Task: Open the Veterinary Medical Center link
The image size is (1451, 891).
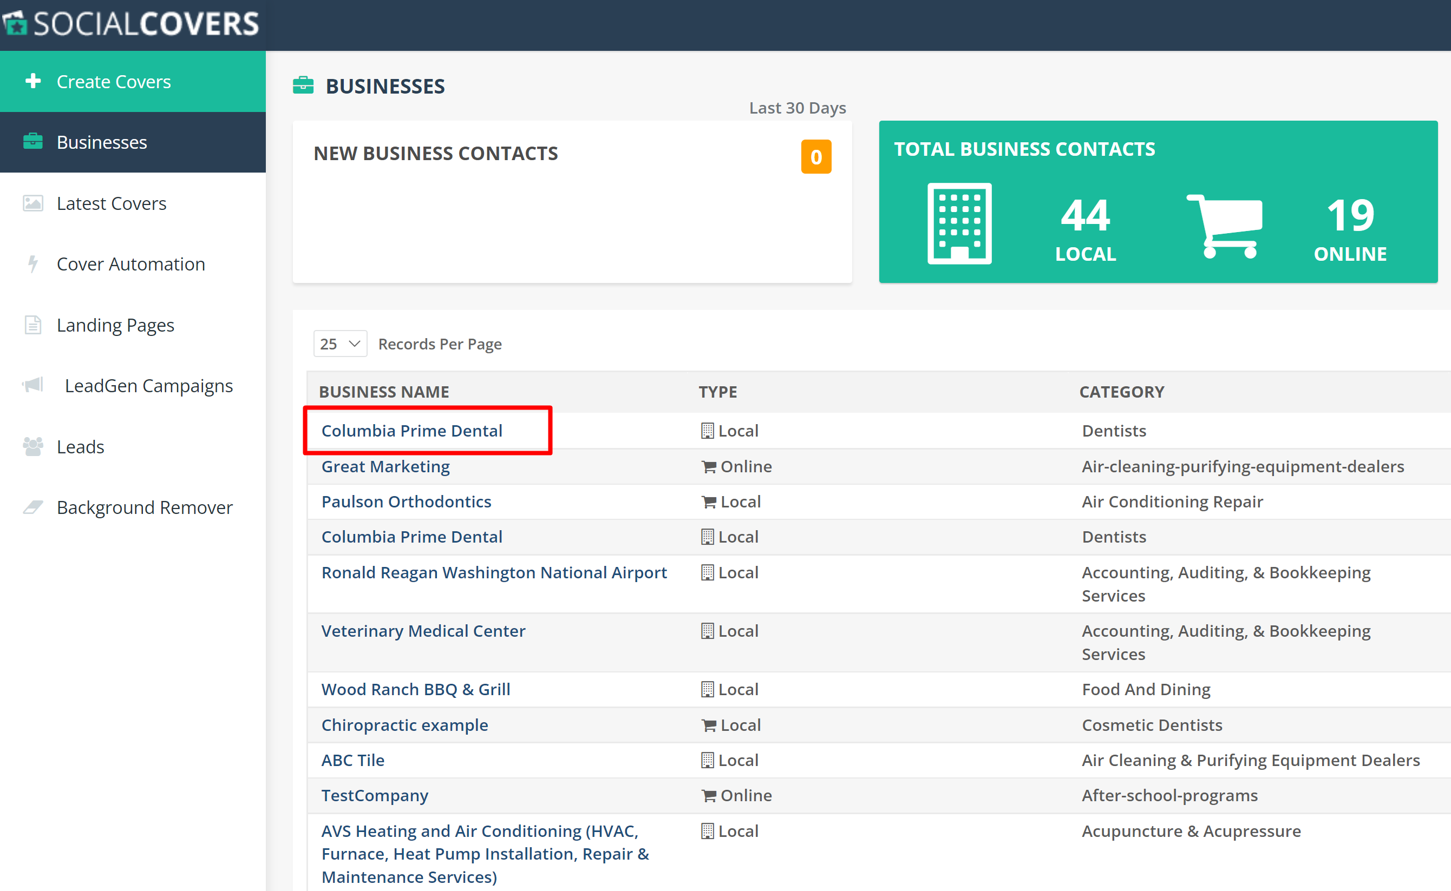Action: tap(423, 631)
